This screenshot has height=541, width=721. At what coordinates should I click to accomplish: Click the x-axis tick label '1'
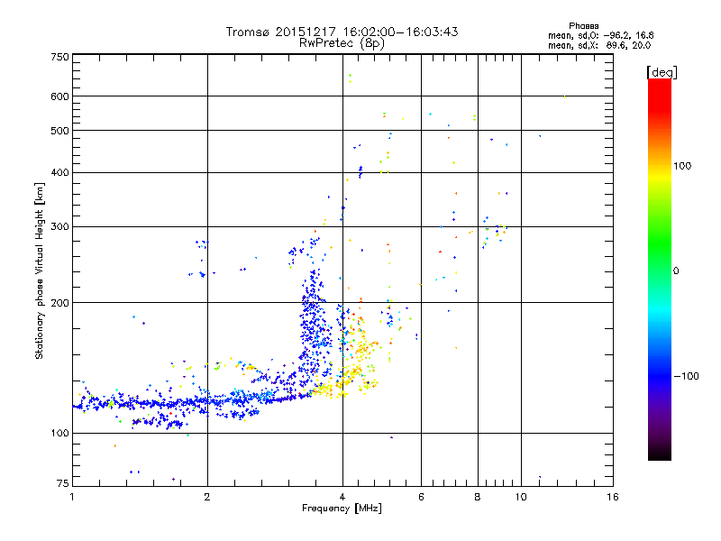(x=73, y=497)
